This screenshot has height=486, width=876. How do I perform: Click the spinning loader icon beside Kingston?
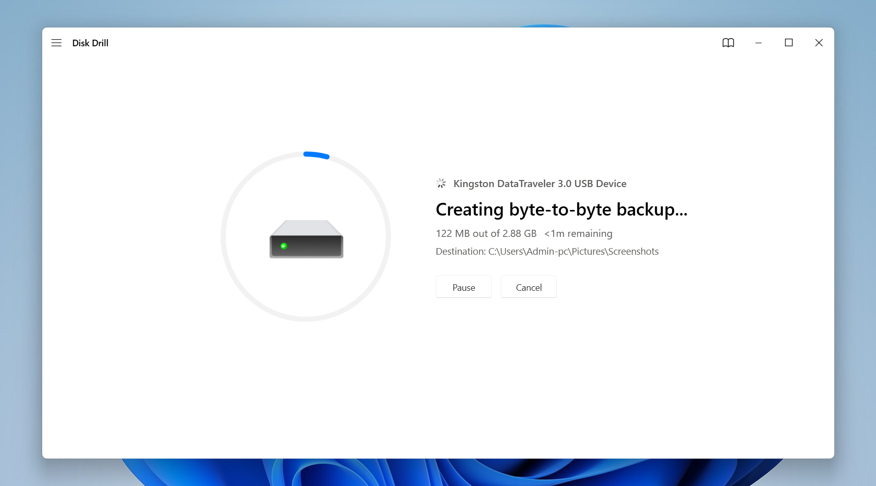441,183
